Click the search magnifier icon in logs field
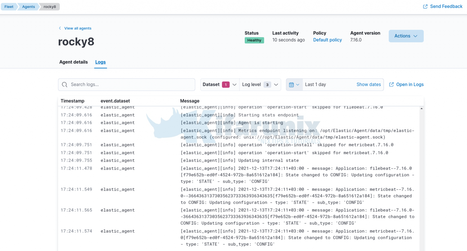Viewport: 467px width, 251px height. [64, 85]
